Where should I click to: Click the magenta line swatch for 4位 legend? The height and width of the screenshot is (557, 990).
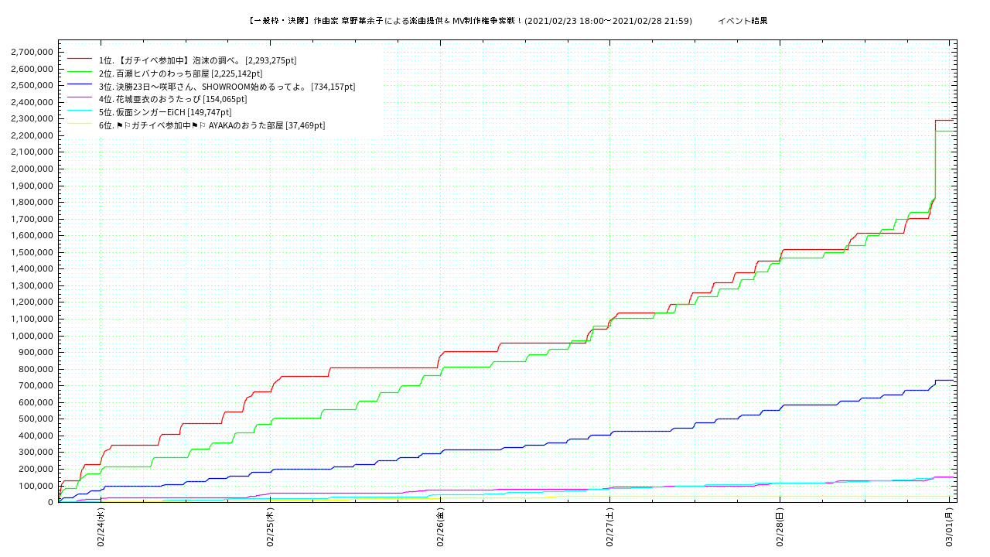click(80, 99)
